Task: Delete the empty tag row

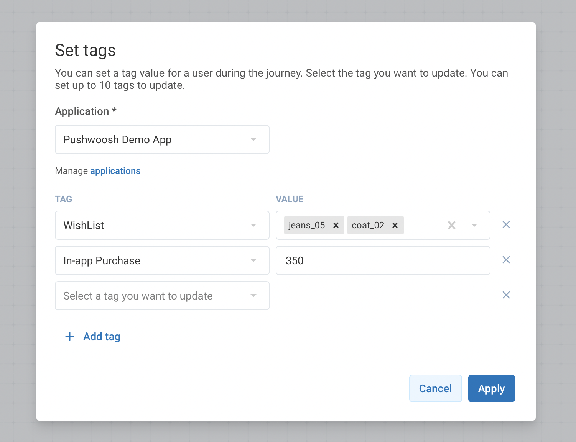Action: [x=506, y=295]
